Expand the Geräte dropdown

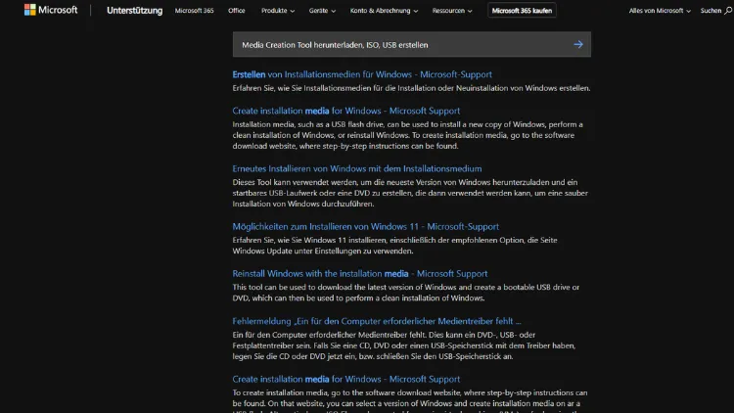322,11
